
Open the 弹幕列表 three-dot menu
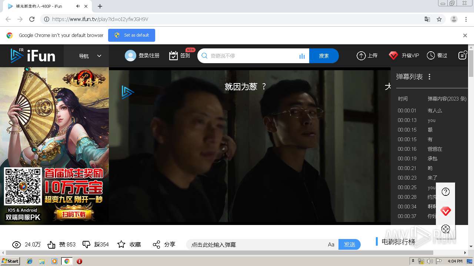tap(430, 76)
